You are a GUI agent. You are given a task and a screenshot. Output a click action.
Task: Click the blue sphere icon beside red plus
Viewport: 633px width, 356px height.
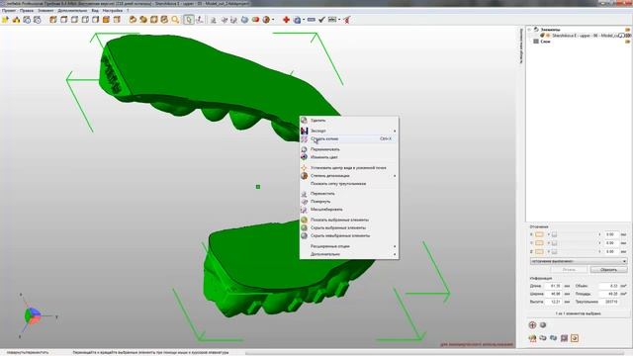pos(297,20)
